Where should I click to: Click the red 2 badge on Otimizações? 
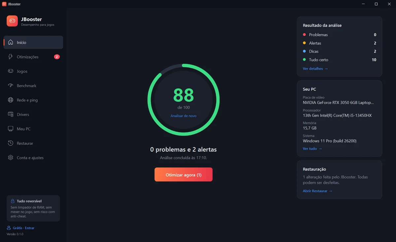pyautogui.click(x=57, y=57)
